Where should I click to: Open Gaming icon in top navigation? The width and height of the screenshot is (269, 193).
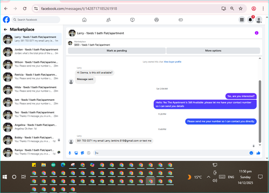(x=181, y=20)
